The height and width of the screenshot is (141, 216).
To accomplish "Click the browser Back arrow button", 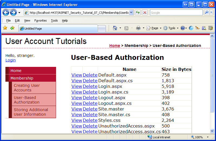I will [x=6, y=13].
